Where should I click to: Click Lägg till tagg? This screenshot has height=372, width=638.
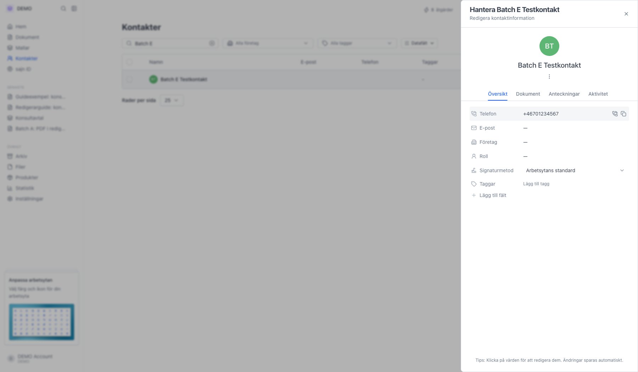536,184
